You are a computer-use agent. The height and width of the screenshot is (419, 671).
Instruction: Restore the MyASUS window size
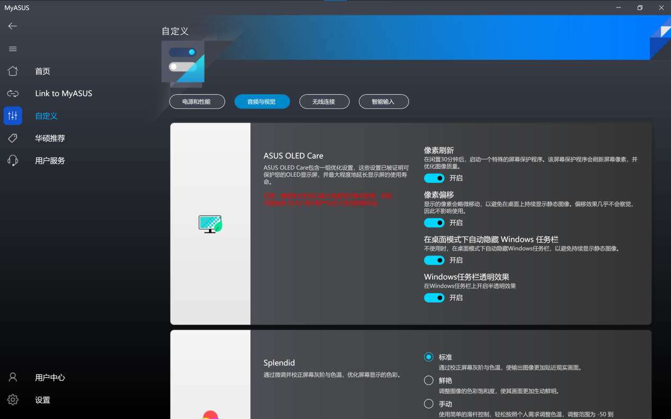coord(640,7)
